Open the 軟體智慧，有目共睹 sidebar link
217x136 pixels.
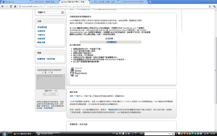(x=46, y=59)
